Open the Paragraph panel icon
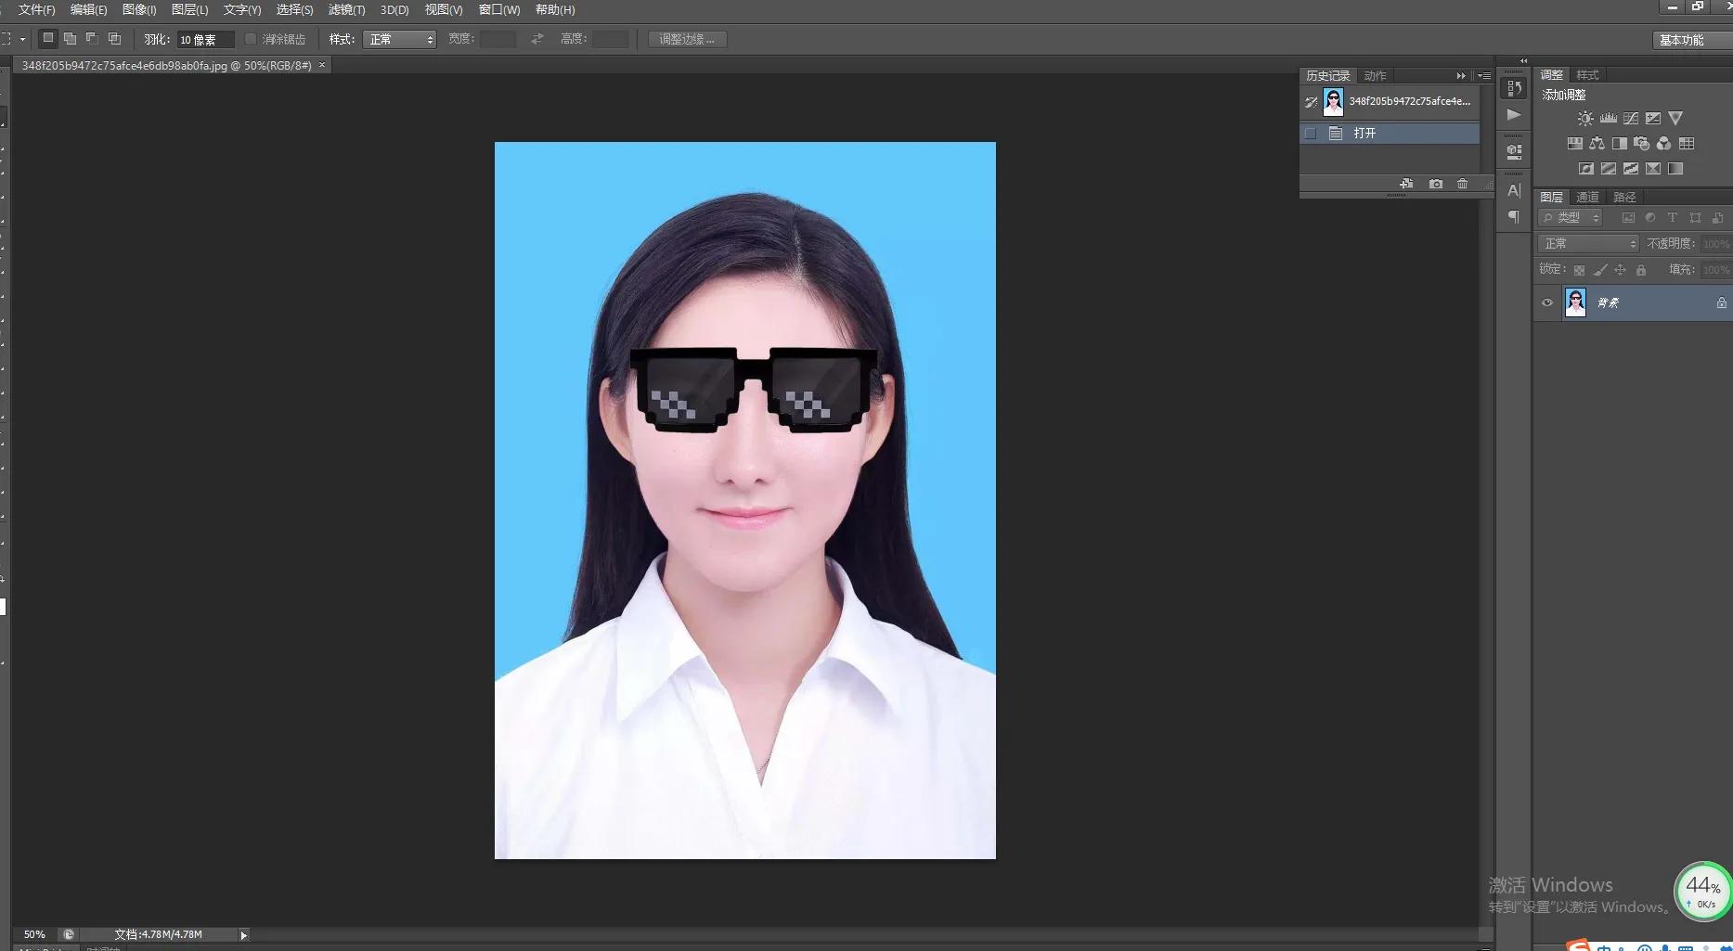The image size is (1733, 951). click(1514, 217)
